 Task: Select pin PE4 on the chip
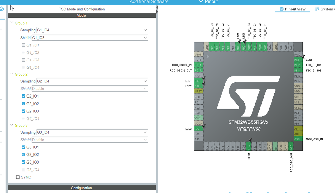[298, 113]
